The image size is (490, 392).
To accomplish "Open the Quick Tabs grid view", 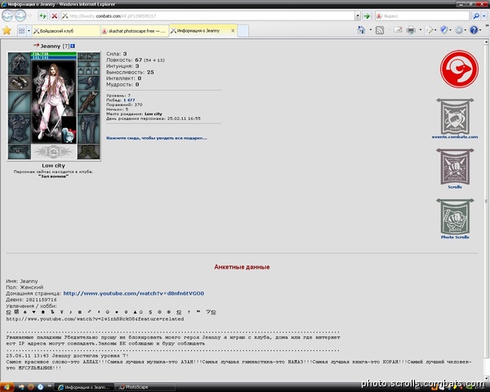I will (x=21, y=31).
